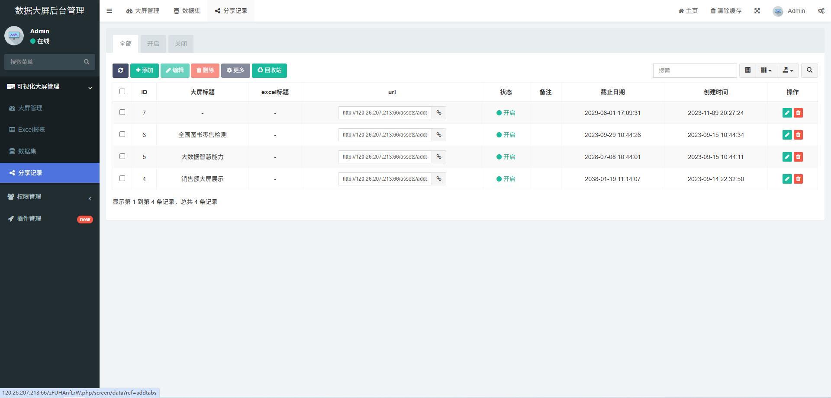Click the copy link icon for ID 7
This screenshot has height=398, width=831.
(x=439, y=113)
